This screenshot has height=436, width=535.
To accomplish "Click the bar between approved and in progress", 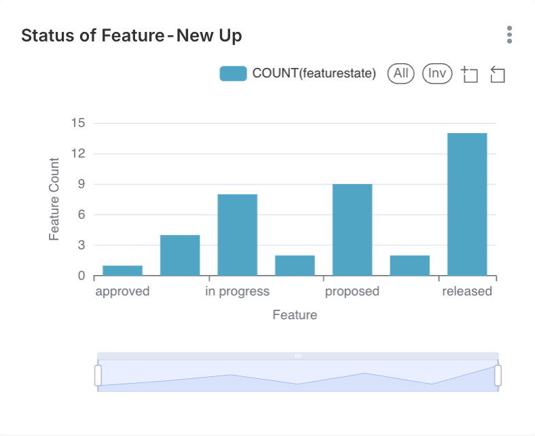I will pyautogui.click(x=180, y=255).
